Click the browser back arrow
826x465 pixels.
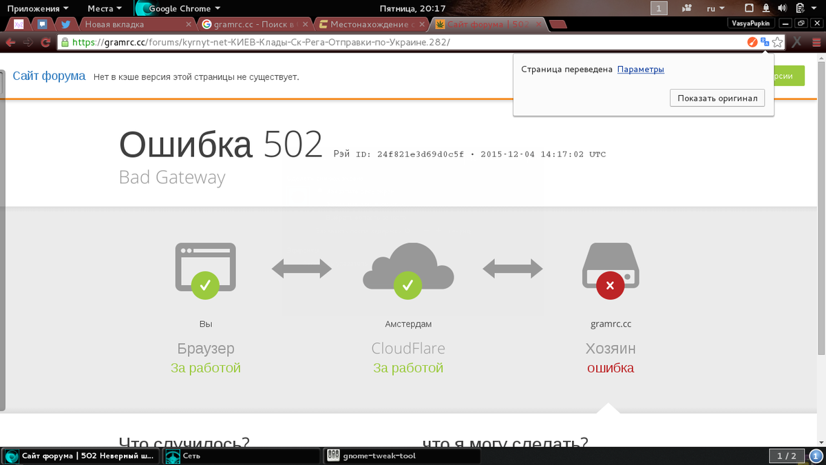coord(10,42)
